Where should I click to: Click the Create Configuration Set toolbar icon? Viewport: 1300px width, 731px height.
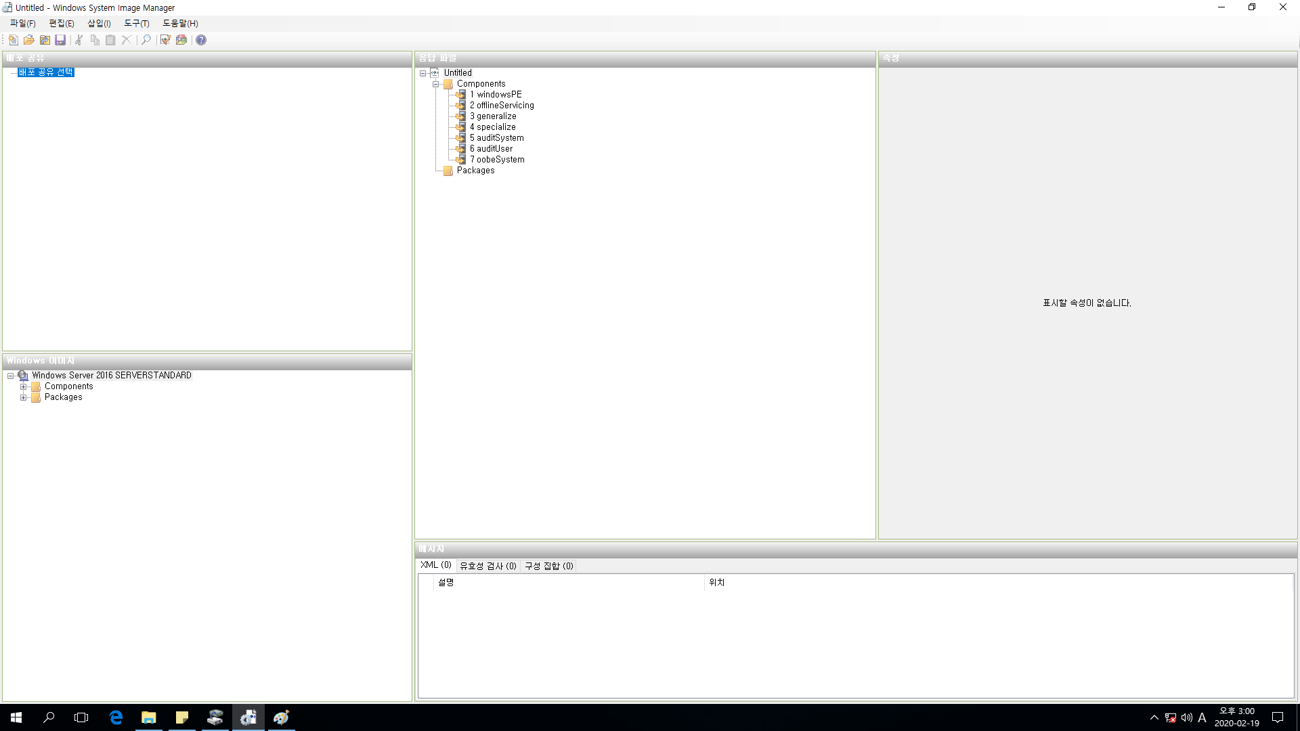click(181, 40)
